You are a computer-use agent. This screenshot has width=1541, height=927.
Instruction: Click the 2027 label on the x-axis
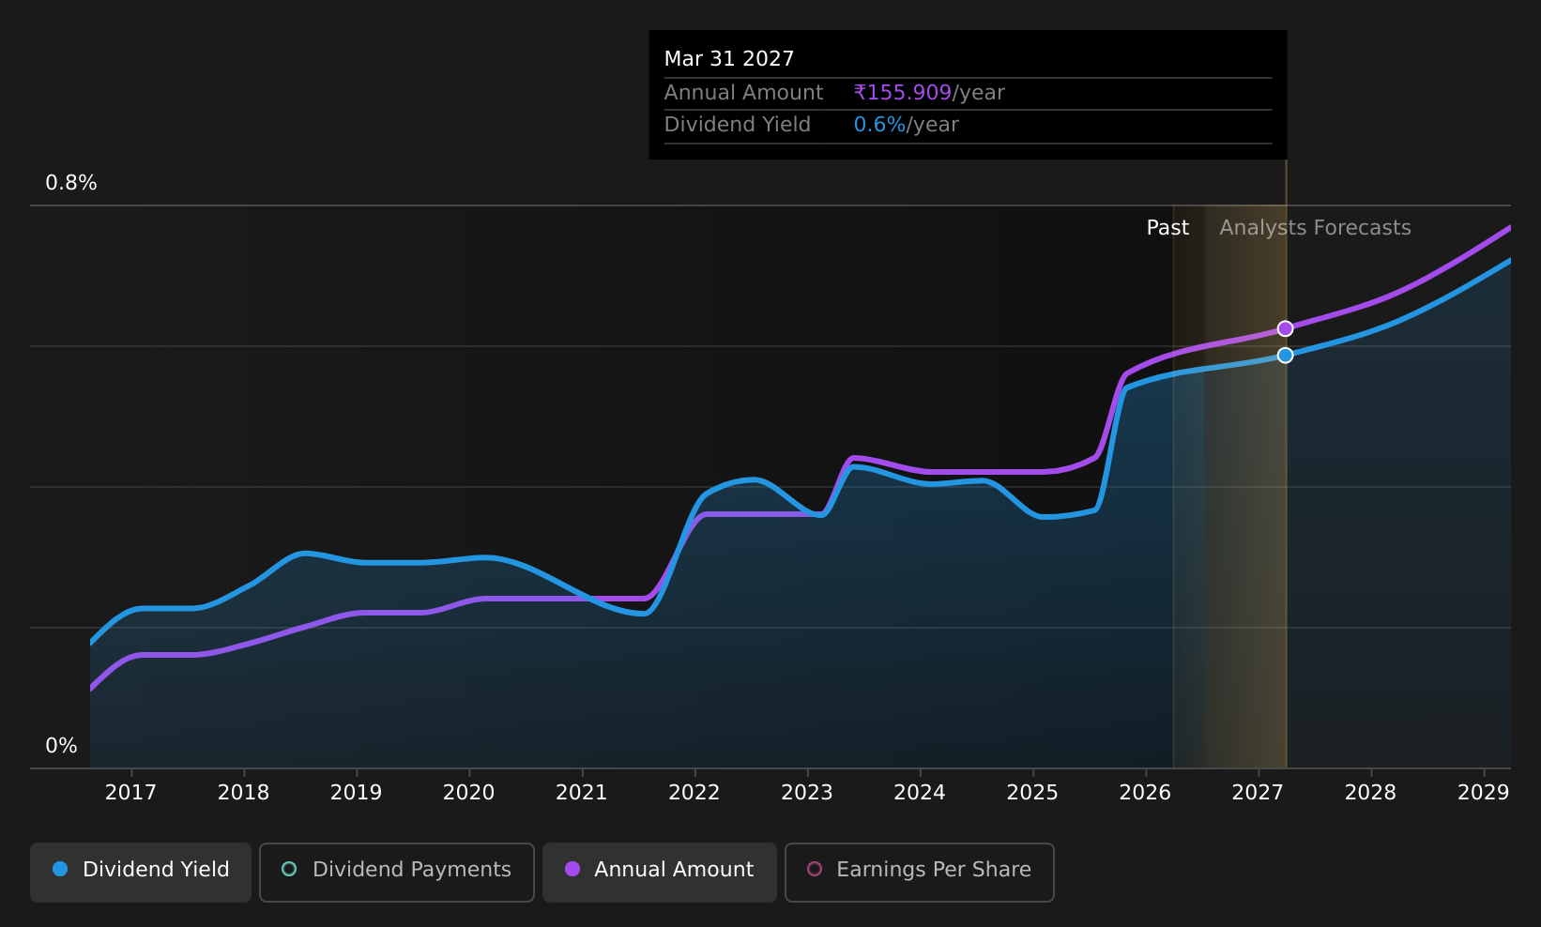click(x=1258, y=793)
